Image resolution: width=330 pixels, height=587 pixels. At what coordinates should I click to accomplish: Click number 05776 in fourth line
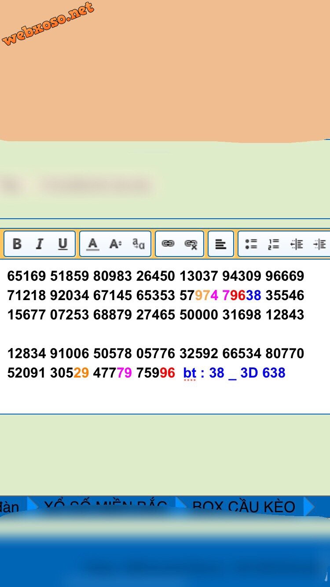[x=156, y=353]
